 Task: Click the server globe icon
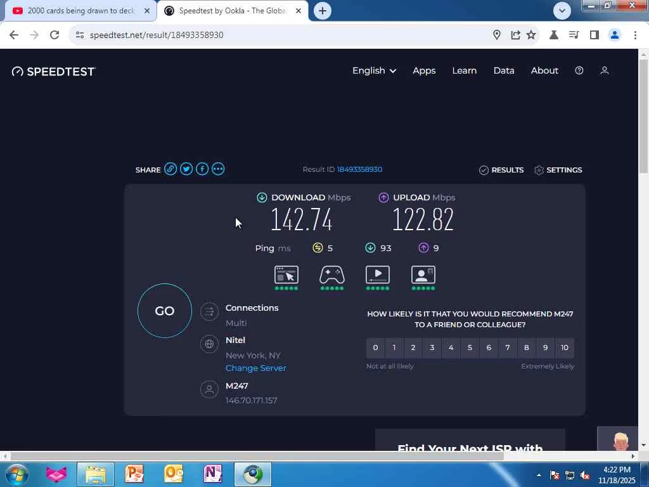point(209,344)
